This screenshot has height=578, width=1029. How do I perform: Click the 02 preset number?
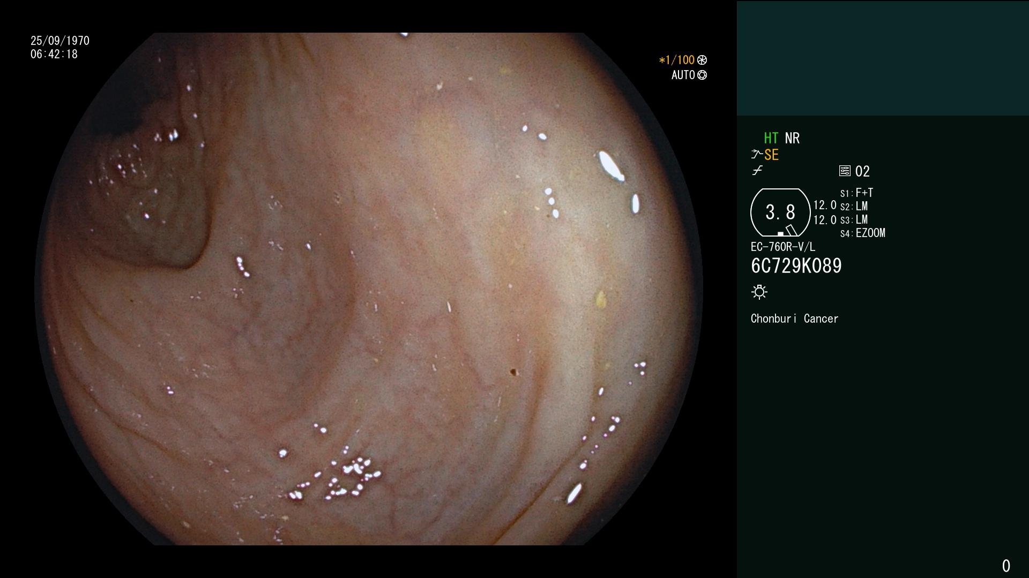(862, 171)
